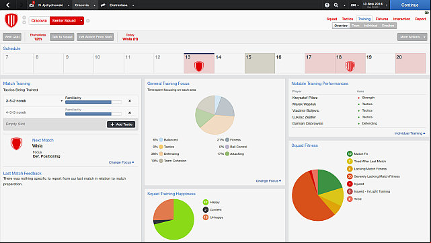Click the Cracovia club badge in header
Image resolution: width=431 pixels, height=243 pixels.
[11, 20]
